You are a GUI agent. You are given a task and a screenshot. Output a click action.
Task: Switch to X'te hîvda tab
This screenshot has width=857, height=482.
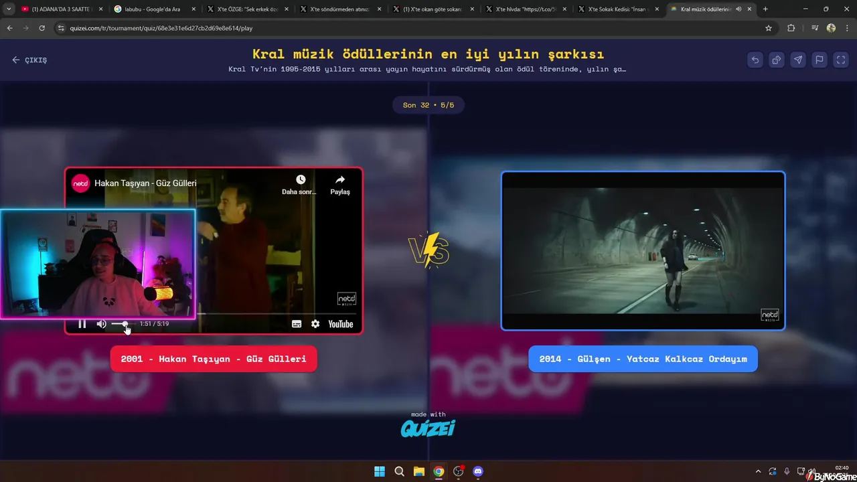tap(524, 9)
